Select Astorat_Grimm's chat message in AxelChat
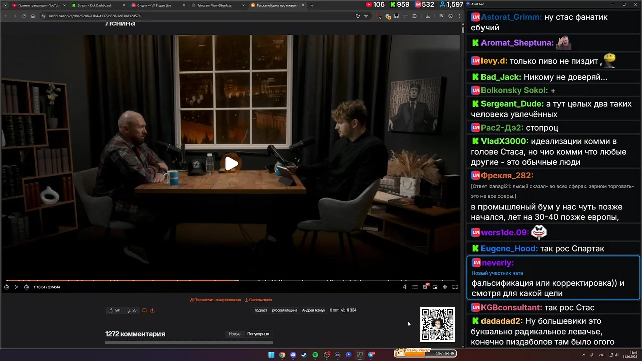The width and height of the screenshot is (642, 361). 554,22
